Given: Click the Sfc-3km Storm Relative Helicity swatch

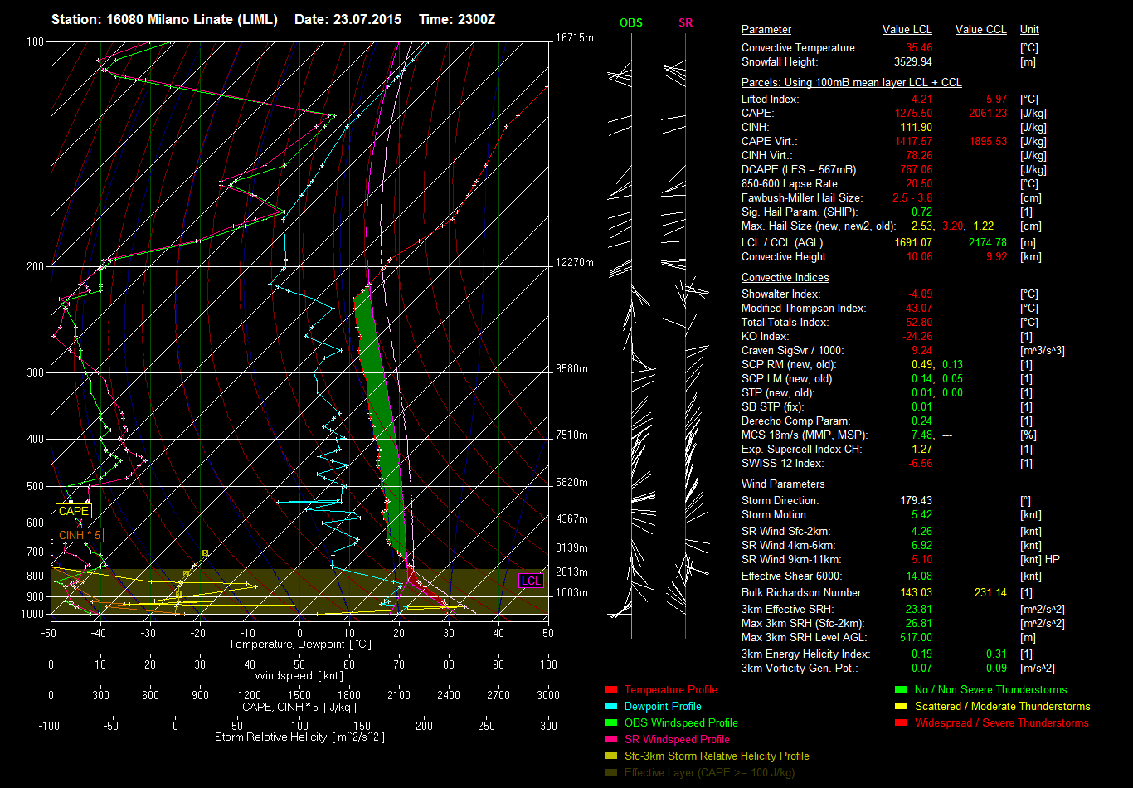Looking at the screenshot, I should [x=611, y=756].
